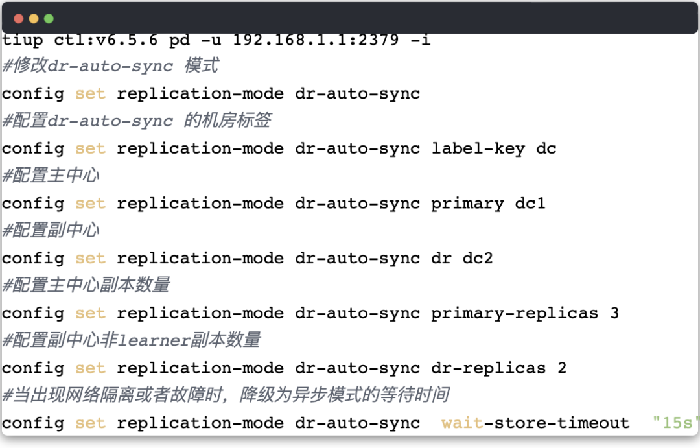
Task: Click the IP address 192.168.1.1:2379
Action: tap(316, 40)
